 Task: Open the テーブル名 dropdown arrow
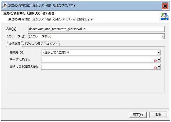point(159,60)
